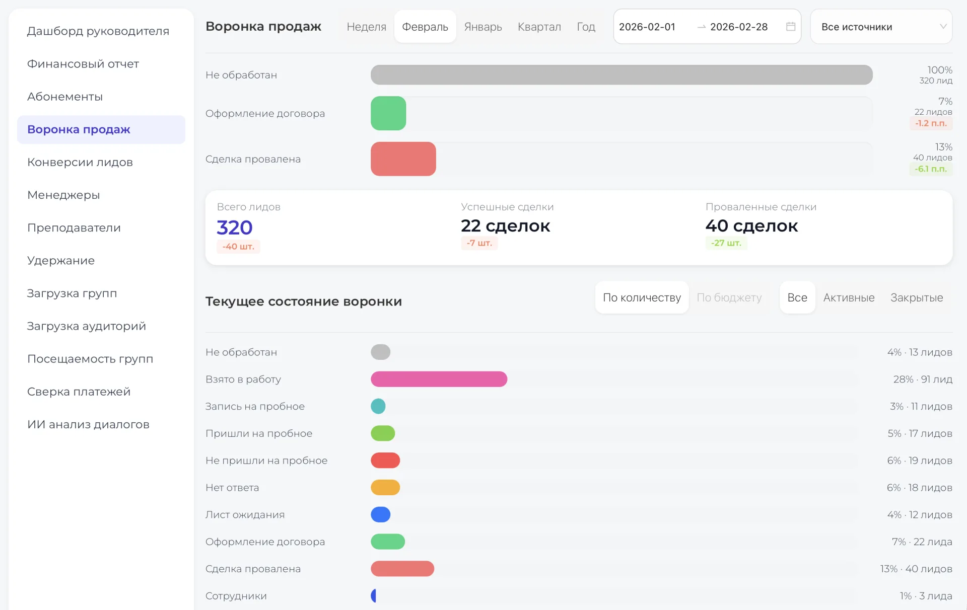Viewport: 967px width, 610px height.
Task: Click the 'Сотрудники' row label
Action: (x=236, y=596)
